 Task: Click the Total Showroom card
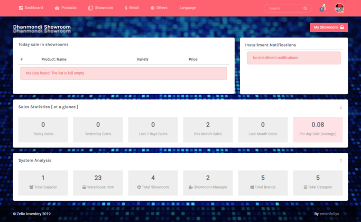pos(153,182)
